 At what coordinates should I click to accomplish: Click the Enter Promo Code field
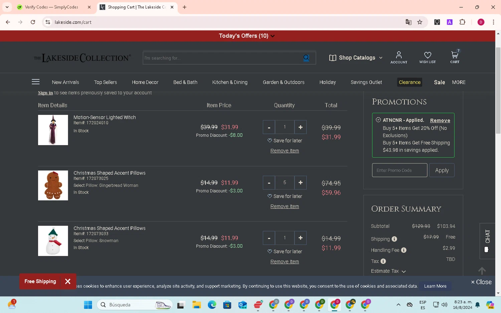pos(399,170)
